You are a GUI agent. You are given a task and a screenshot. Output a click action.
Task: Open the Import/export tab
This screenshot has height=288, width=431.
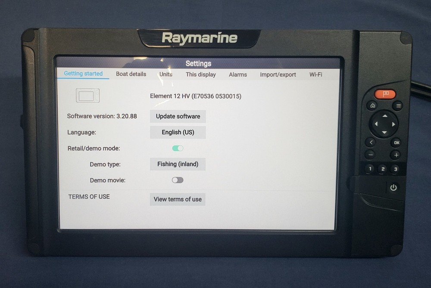[278, 74]
